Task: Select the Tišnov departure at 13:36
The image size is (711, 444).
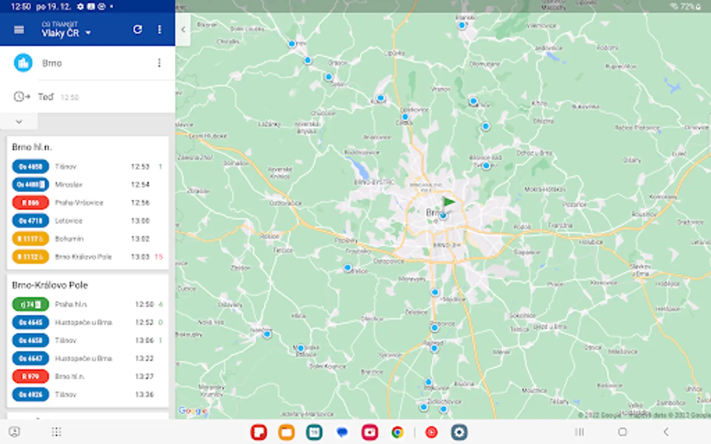Action: (87, 395)
